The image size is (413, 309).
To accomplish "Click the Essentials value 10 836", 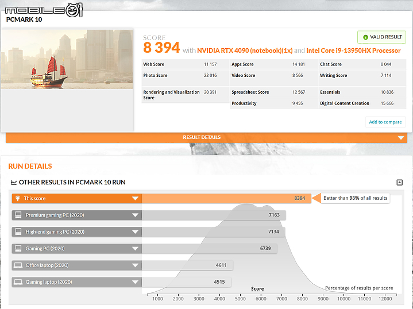I will (387, 92).
